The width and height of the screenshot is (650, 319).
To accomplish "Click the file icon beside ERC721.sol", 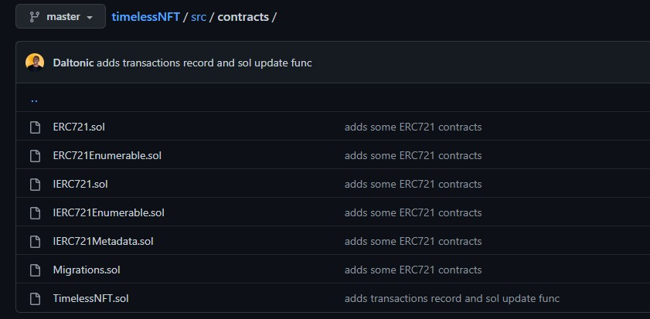I will coord(35,127).
